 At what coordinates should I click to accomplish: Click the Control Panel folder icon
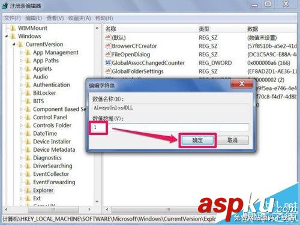pyautogui.click(x=28, y=118)
